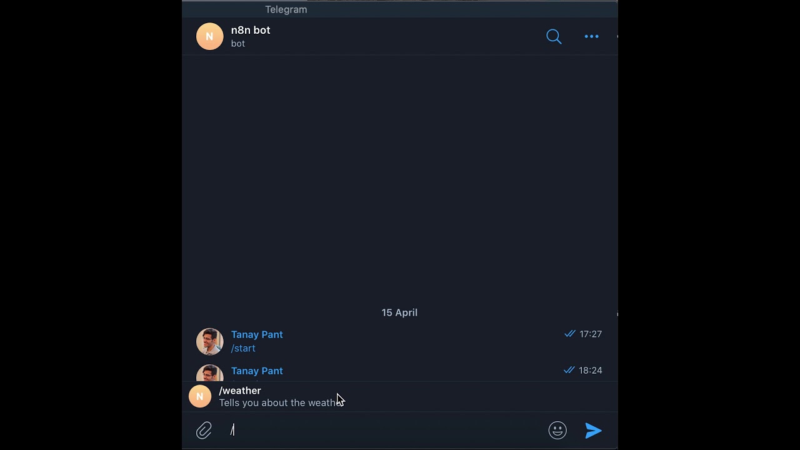Screen dimensions: 800x450
Task: Click the paperclip attach file icon
Action: point(204,431)
